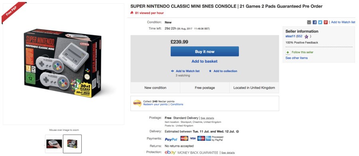Screen dimensions: 359x156
Task: Click the eBay Money Back Guarantee logo
Action: click(x=170, y=152)
